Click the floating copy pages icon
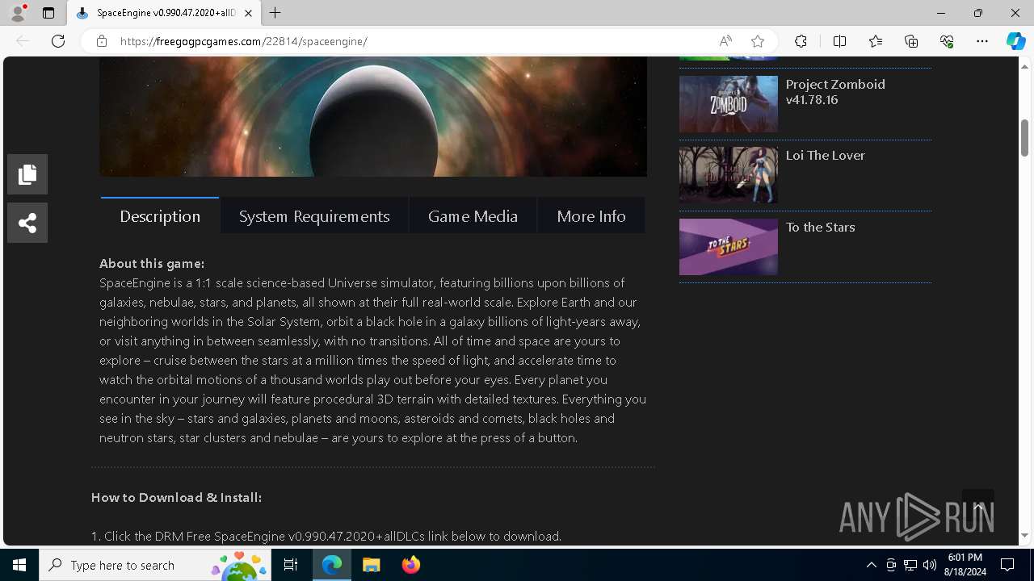The width and height of the screenshot is (1034, 581). coord(27,174)
